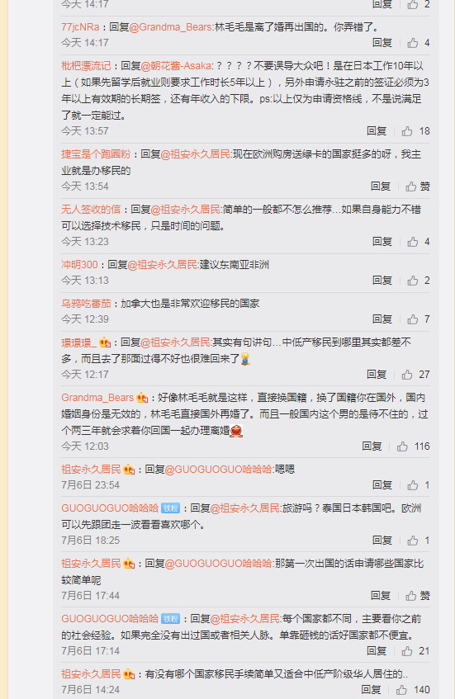455x699 pixels.
Task: Open 冲明300 user profile
Action: click(x=79, y=265)
